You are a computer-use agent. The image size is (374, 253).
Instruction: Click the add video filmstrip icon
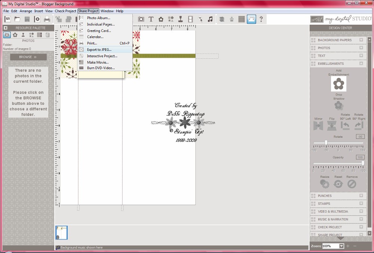(190, 19)
